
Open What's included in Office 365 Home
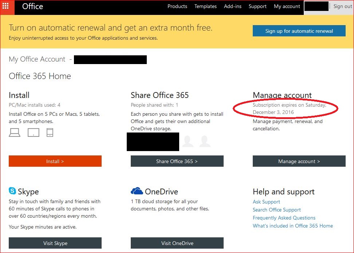(x=293, y=226)
